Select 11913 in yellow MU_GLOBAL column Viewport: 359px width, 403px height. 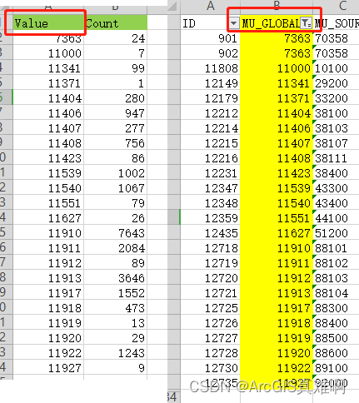tap(277, 293)
